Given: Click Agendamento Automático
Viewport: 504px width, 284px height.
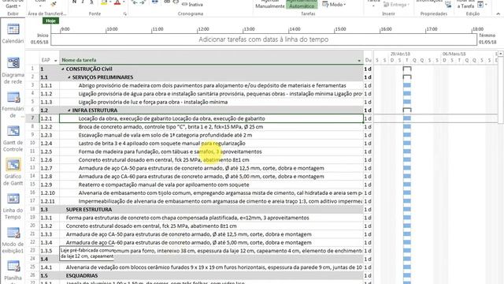Looking at the screenshot, I should coord(302,4).
